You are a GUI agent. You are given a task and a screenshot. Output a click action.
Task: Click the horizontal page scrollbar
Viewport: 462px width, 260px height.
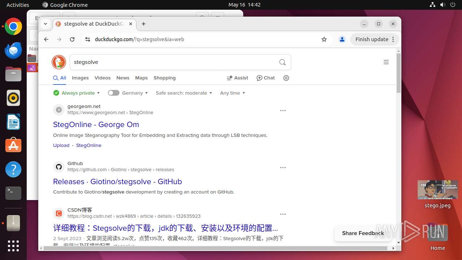[216, 248]
